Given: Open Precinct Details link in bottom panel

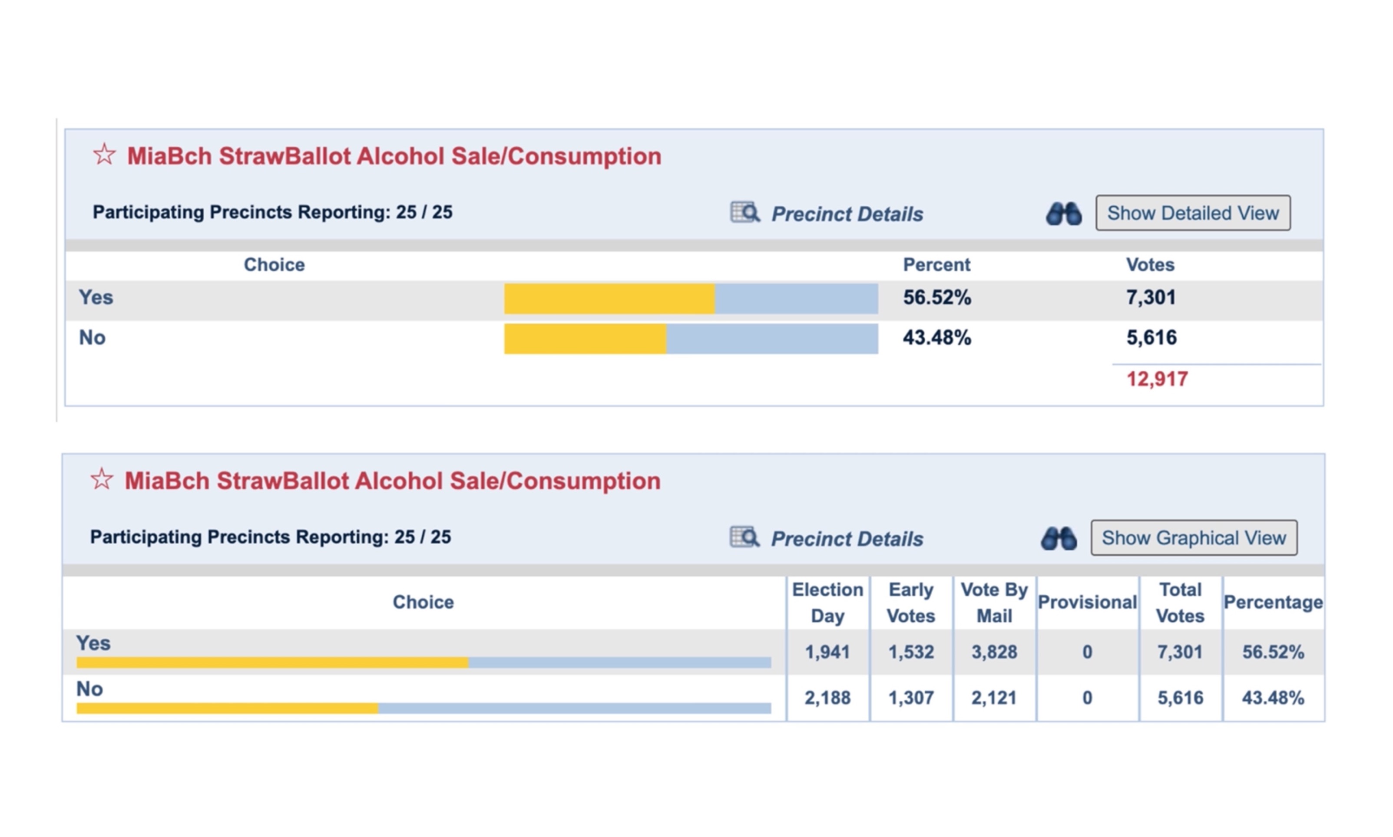Looking at the screenshot, I should (847, 539).
